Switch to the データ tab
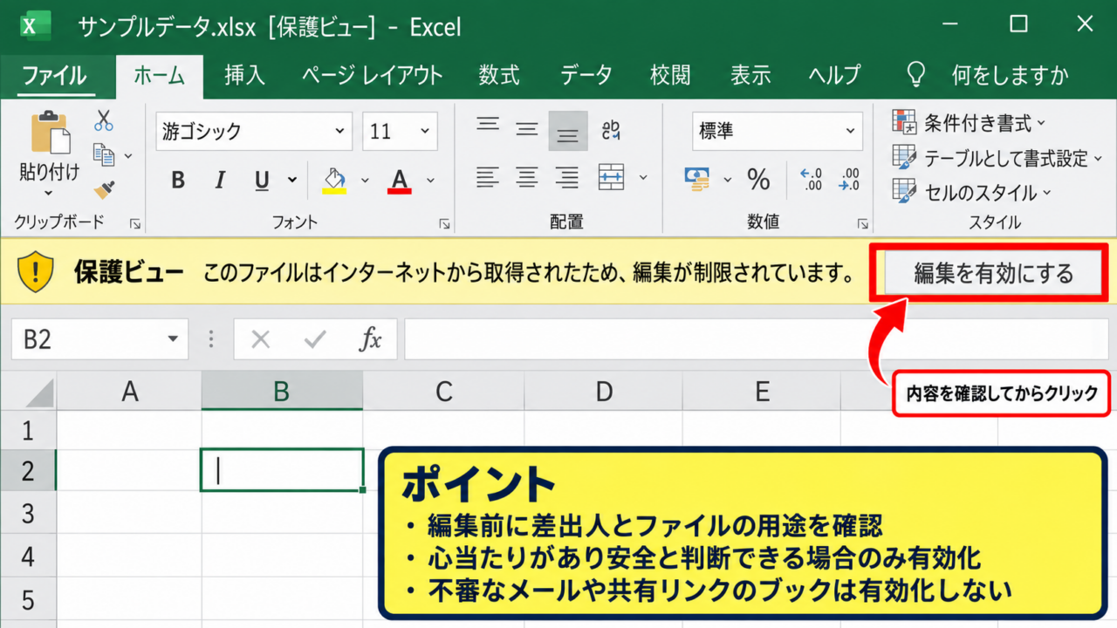Viewport: 1117px width, 628px height. click(x=586, y=75)
